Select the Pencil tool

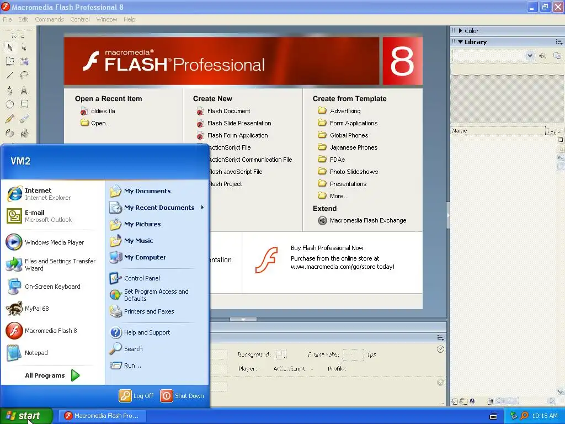coord(10,119)
